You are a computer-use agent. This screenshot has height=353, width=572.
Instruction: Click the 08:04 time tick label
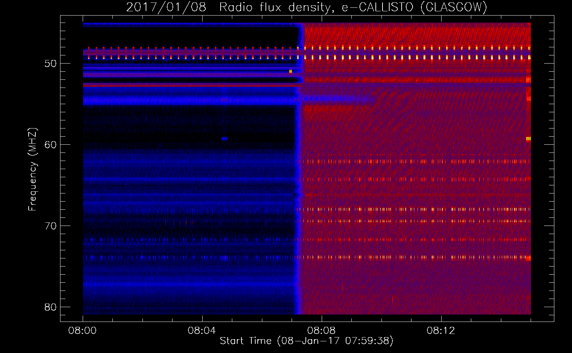202,331
